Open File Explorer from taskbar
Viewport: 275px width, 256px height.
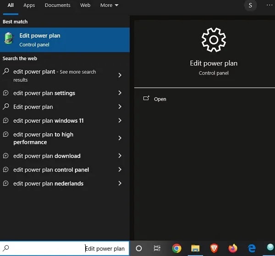point(195,249)
